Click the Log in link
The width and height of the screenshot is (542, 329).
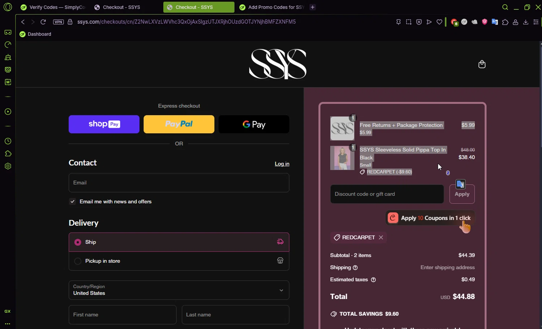282,164
